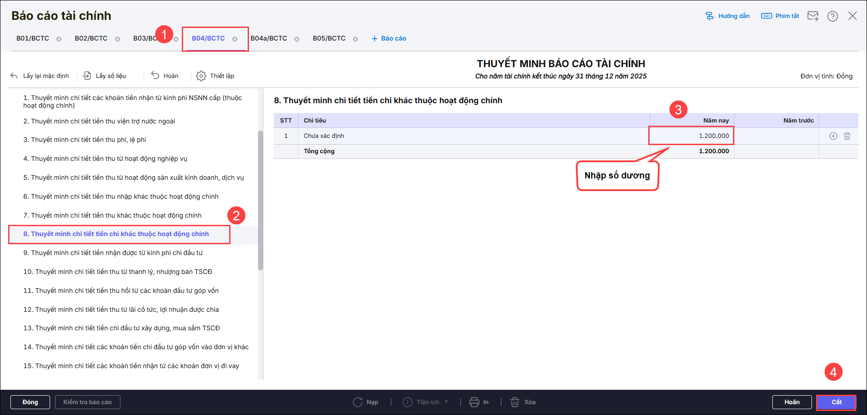Open the Tiện ích dropdown
Image resolution: width=867 pixels, height=415 pixels.
click(x=425, y=402)
